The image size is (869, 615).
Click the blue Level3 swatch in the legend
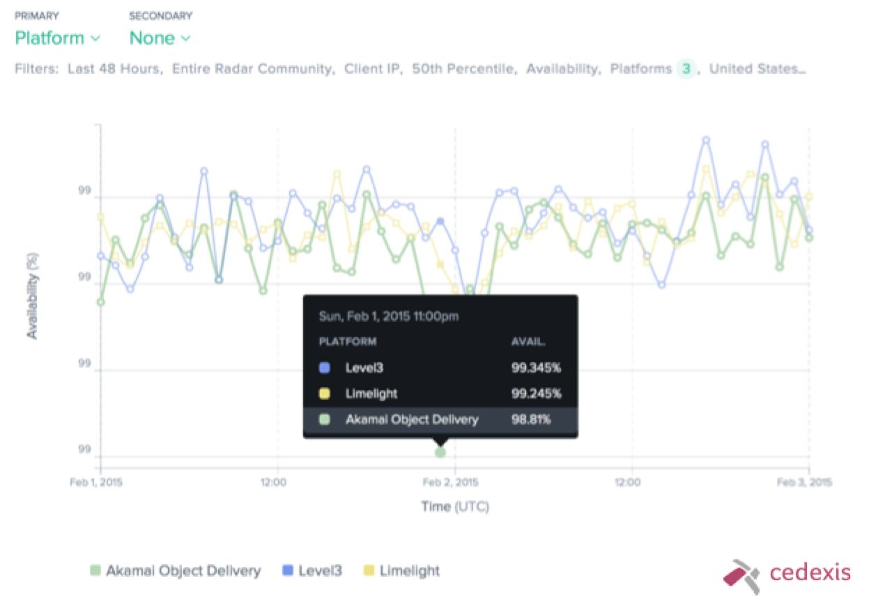click(x=288, y=571)
